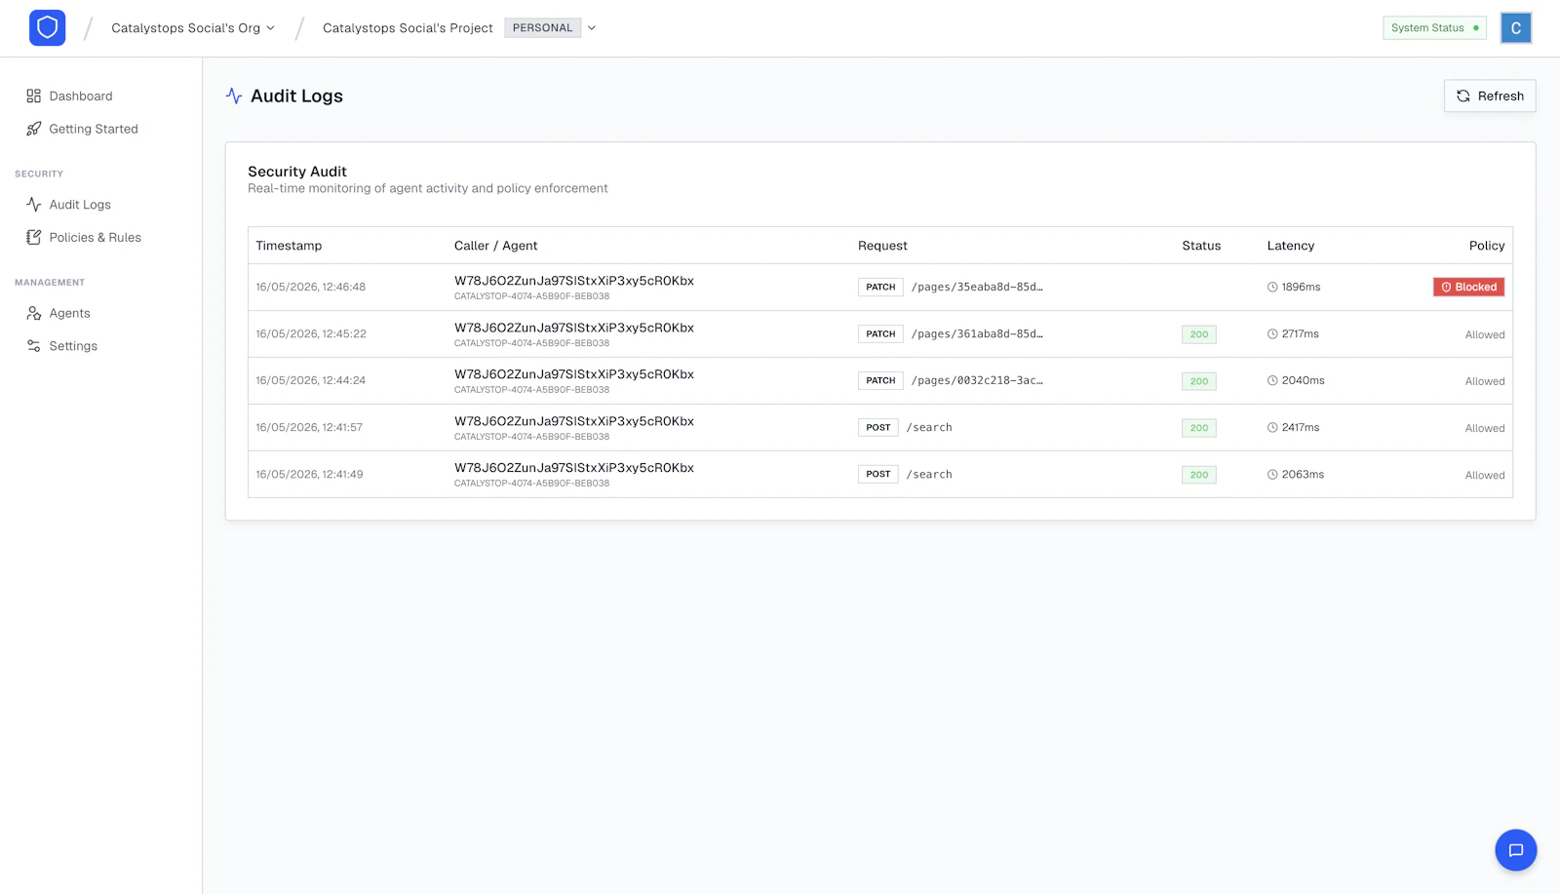Image resolution: width=1560 pixels, height=894 pixels.
Task: Click PATCH badge for /pages/35eaba8d request
Action: pyautogui.click(x=880, y=287)
